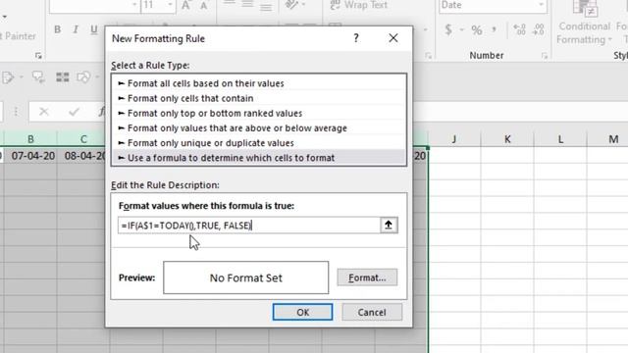Image resolution: width=628 pixels, height=353 pixels.
Task: Apply percent style format
Action: coord(477,30)
